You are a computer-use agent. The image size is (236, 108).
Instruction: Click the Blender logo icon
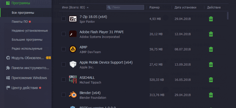[73, 95]
